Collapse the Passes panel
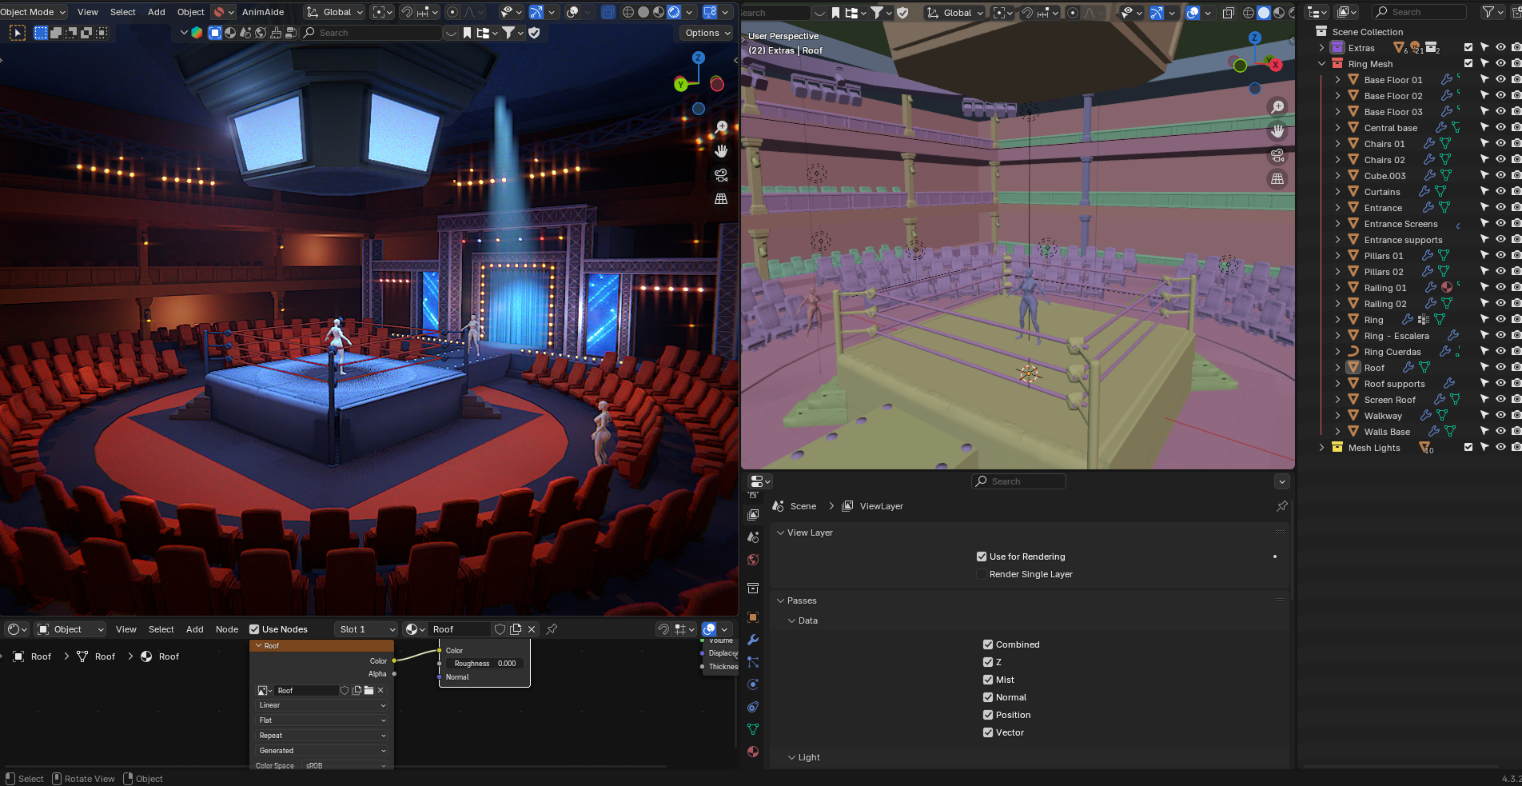 [780, 600]
